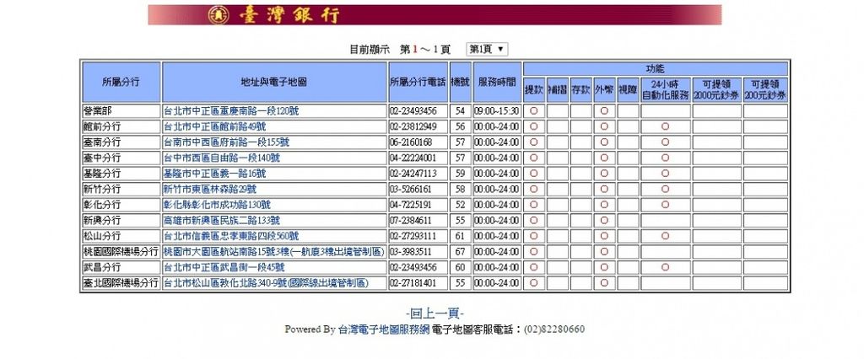The height and width of the screenshot is (359, 864).
Task: Click the 視障 function header
Action: point(628,89)
